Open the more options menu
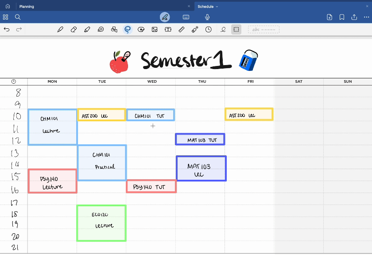This screenshot has width=372, height=255. pos(366,17)
